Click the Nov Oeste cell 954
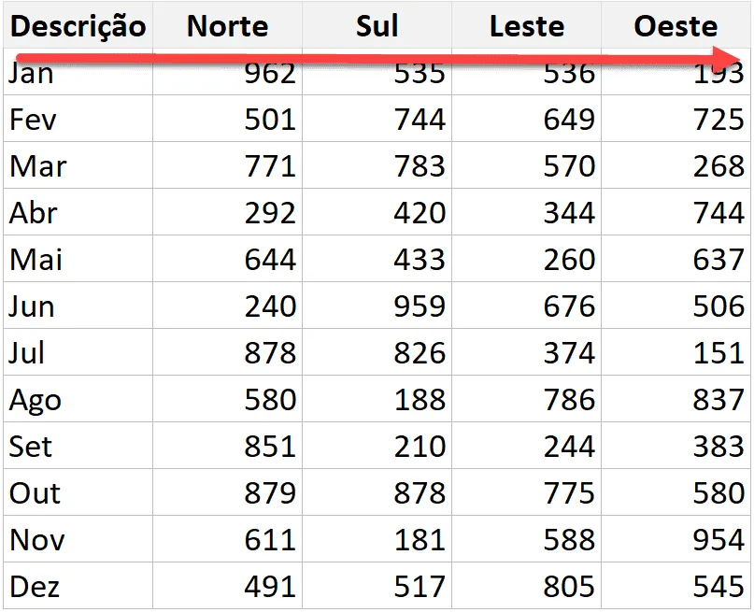Screen dimensions: 754x612 676,538
